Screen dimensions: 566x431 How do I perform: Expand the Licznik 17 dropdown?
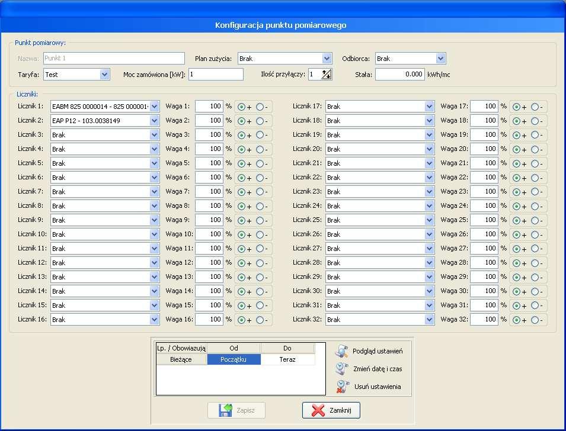coord(429,107)
